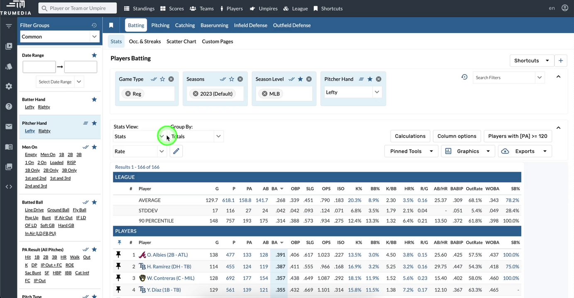Select the Righty batter hand link
This screenshot has width=574, height=298.
tap(44, 107)
